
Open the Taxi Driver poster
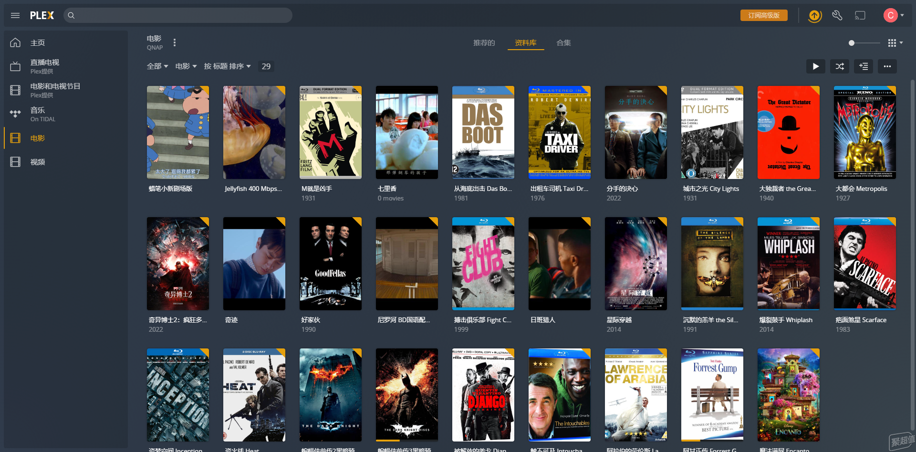(560, 132)
